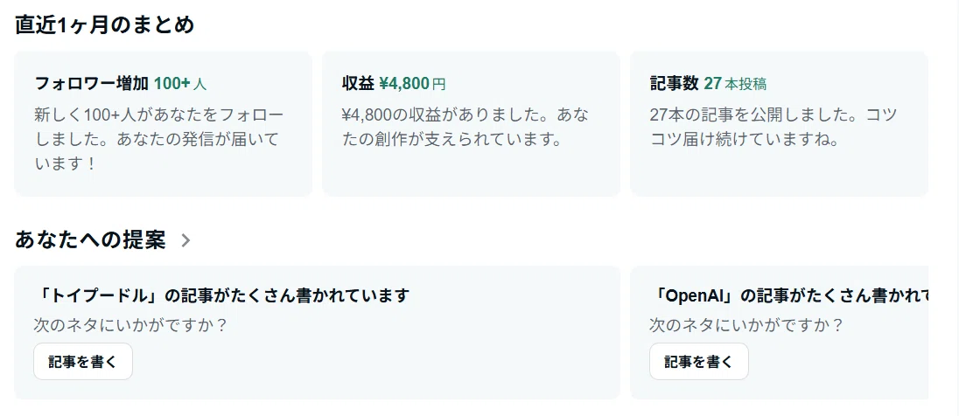Image resolution: width=959 pixels, height=416 pixels.
Task: Click 次のネタにいかがですか？ under the トイプードル title
Action: click(x=131, y=324)
